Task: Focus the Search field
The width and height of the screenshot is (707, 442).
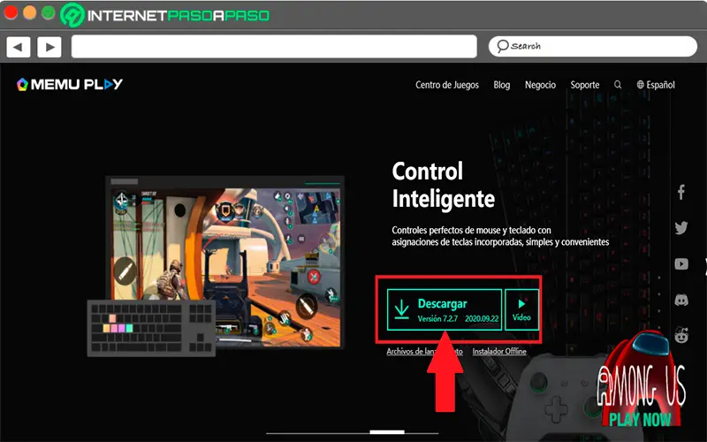Action: tap(592, 47)
